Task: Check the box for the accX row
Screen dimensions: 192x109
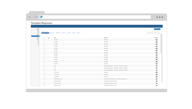Action: 44,66
